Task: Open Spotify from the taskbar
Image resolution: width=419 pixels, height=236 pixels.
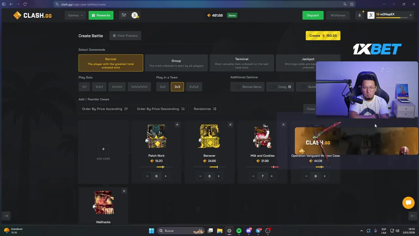Action: click(x=239, y=231)
